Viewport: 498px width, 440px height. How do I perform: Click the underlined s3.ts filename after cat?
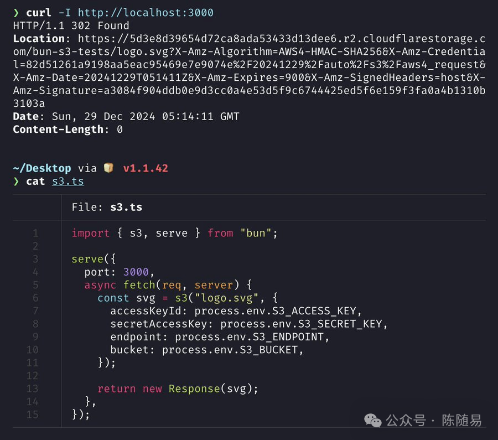click(x=68, y=181)
